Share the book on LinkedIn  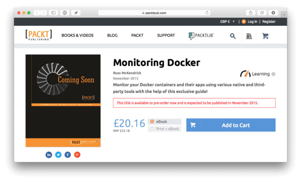49,155
